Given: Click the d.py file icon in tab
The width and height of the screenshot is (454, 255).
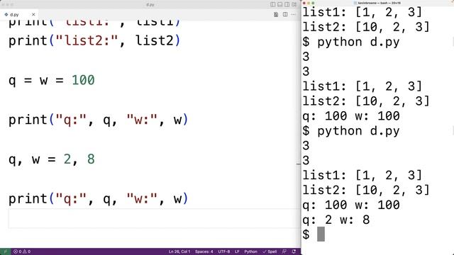Looking at the screenshot, I should 6,14.
